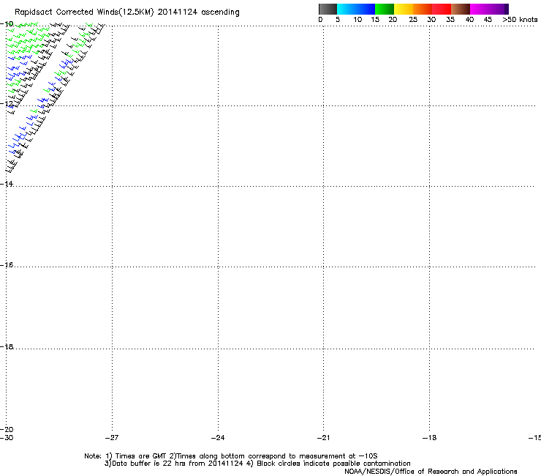The width and height of the screenshot is (541, 476).
Task: Click the '>50 knots' legend label
Action: (520, 20)
